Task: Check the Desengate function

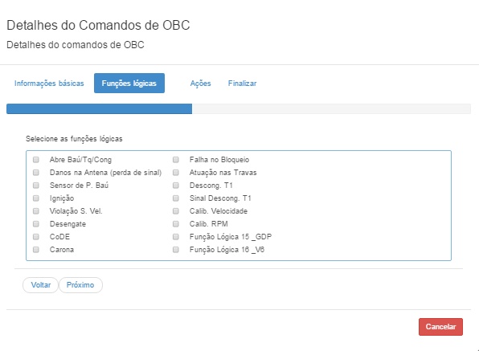Action: click(36, 224)
